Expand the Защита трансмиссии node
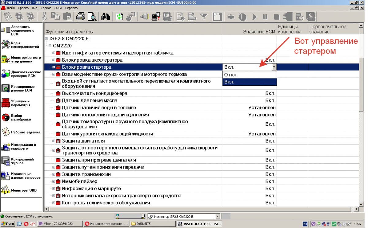Screen dimensions: 368x228 [x=54, y=174]
